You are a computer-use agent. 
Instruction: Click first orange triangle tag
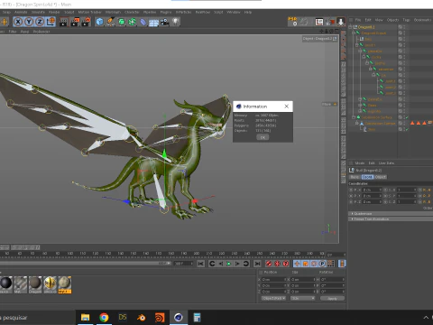[x=412, y=123]
